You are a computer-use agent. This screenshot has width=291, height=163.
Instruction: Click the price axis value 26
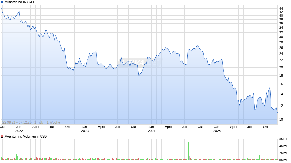[281, 48]
